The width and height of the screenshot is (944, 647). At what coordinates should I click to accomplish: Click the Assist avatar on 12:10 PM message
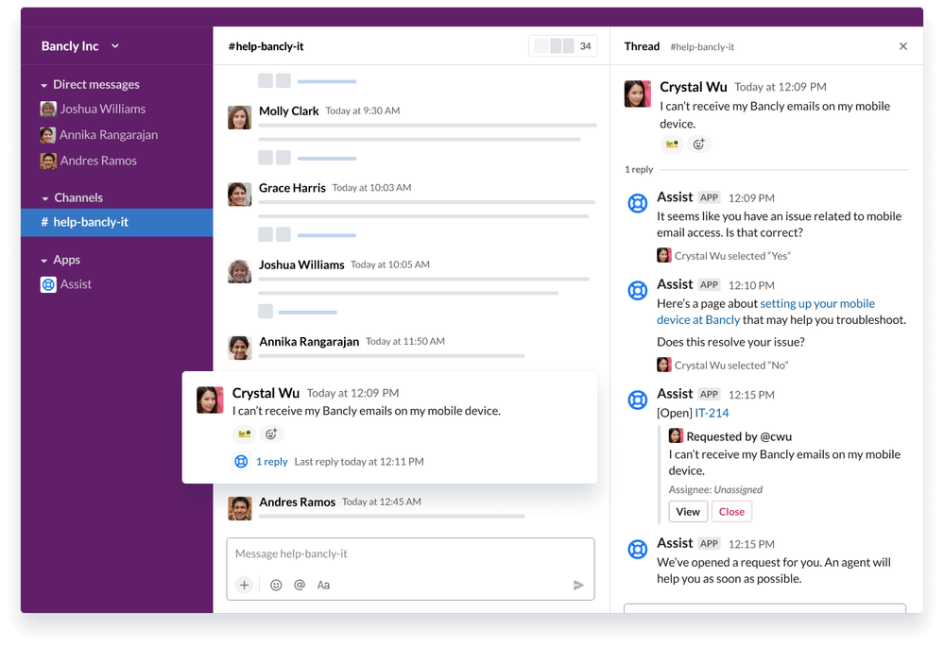pyautogui.click(x=638, y=291)
